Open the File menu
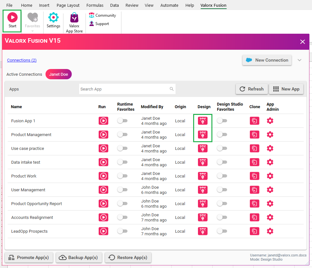 coord(9,5)
